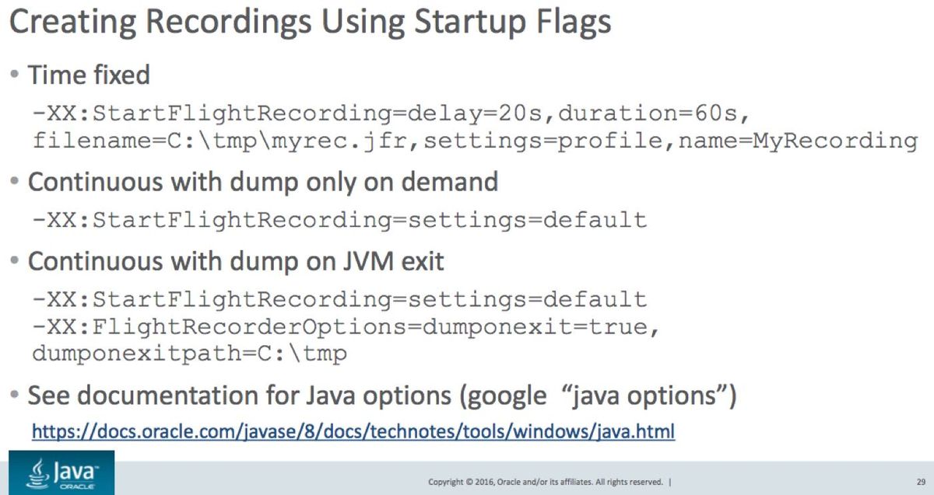Screen dimensions: 934x495
Task: Click the second StartFlightRecording=settings=default line
Action: coord(339,299)
